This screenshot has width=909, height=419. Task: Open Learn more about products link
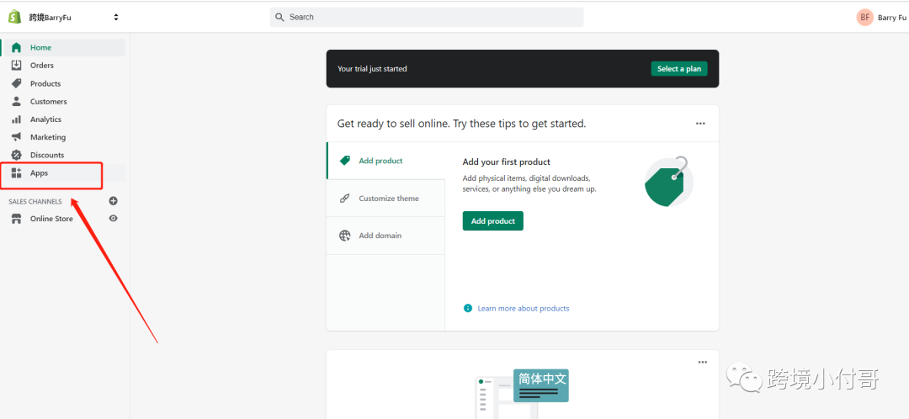tap(523, 308)
